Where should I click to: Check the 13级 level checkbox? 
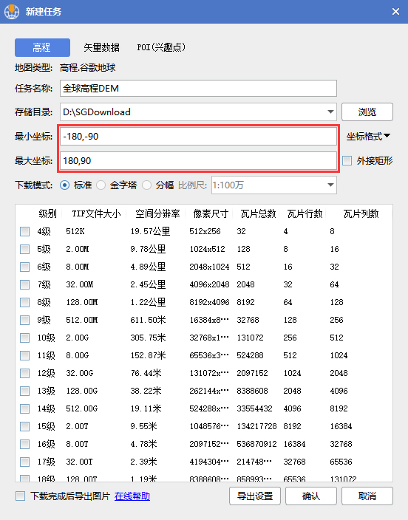[x=24, y=391]
